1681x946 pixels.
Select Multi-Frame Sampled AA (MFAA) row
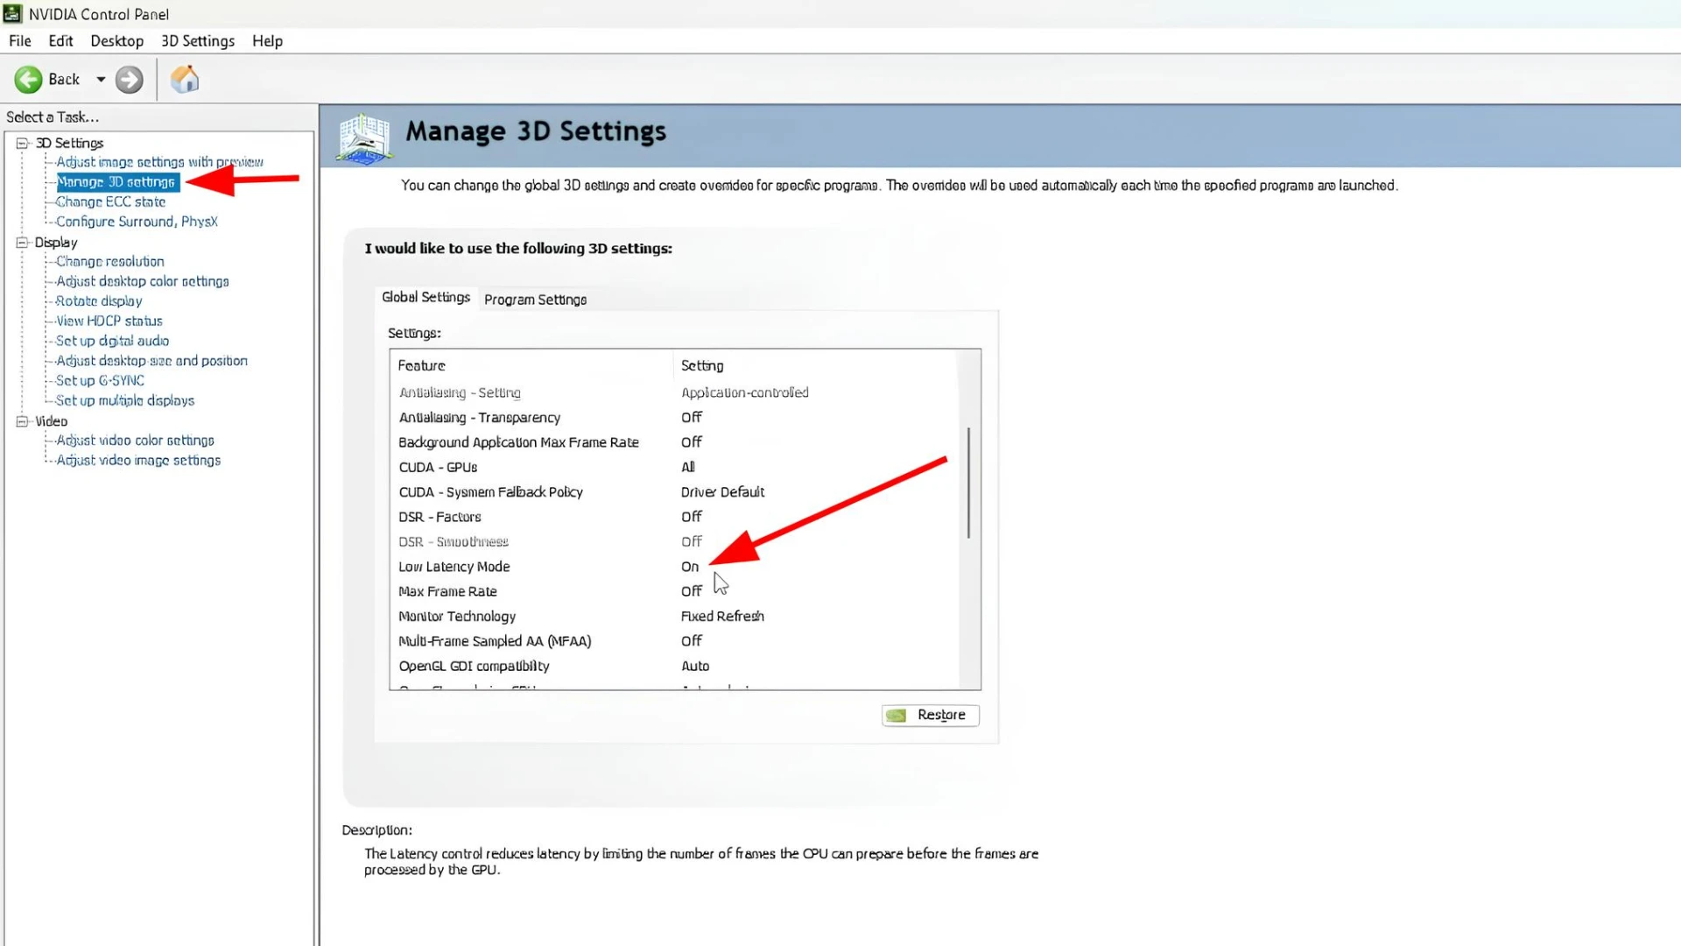[674, 641]
